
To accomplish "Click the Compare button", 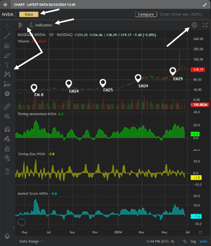I will click(x=146, y=15).
